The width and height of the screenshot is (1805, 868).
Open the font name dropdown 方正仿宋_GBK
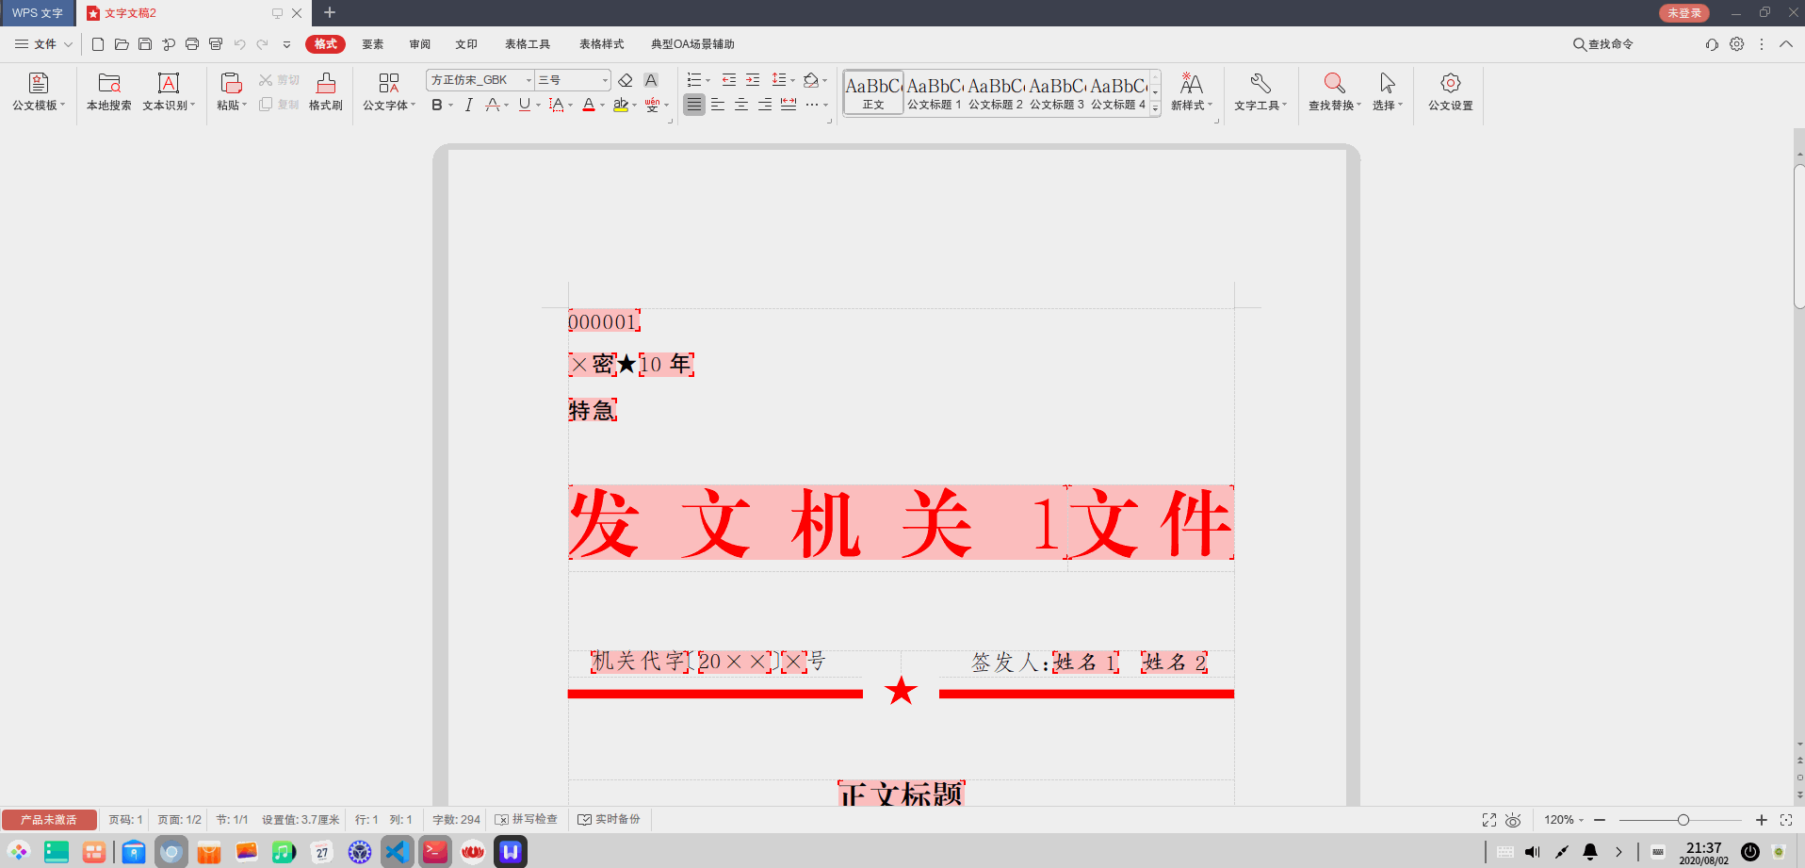coord(528,80)
